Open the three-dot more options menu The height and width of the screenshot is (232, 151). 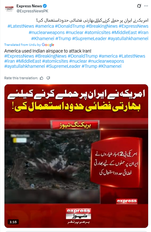pyautogui.click(x=146, y=6)
